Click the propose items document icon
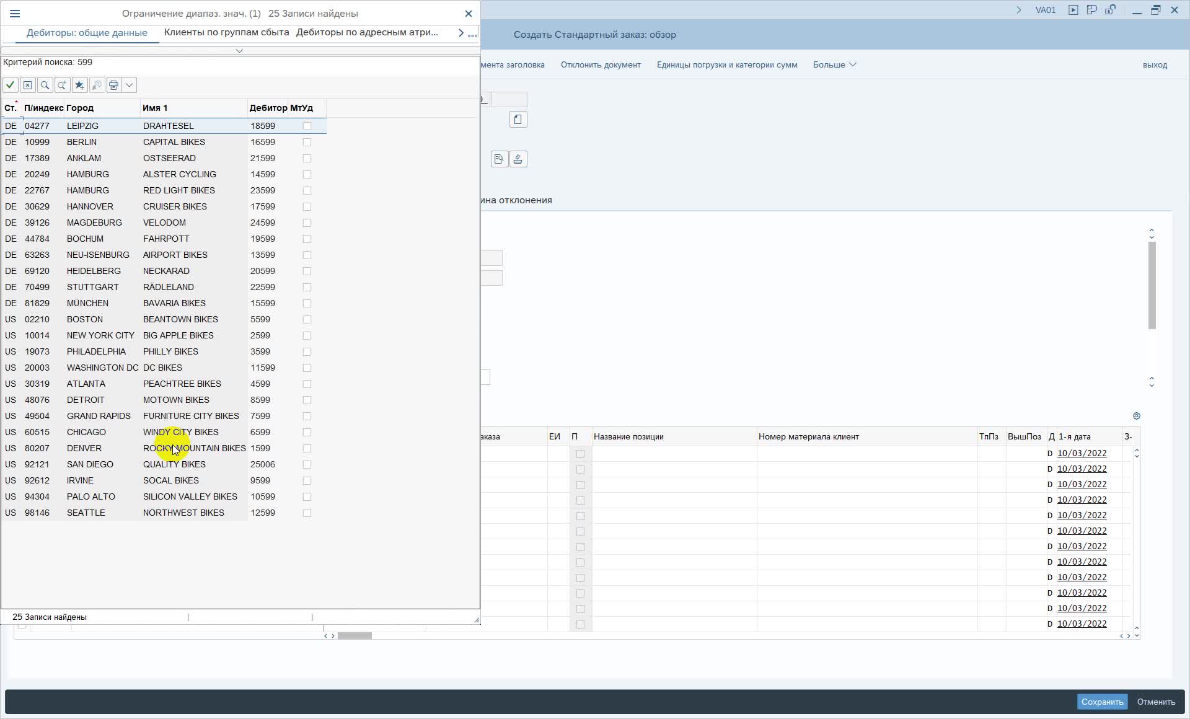This screenshot has height=719, width=1190. coord(500,159)
